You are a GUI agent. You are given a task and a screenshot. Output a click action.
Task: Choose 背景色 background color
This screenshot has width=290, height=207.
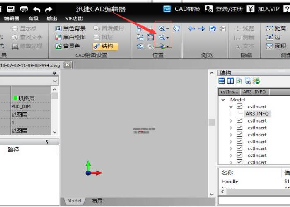click(68, 46)
